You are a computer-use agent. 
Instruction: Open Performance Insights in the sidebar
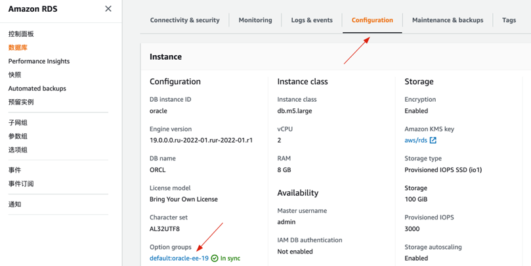point(39,61)
